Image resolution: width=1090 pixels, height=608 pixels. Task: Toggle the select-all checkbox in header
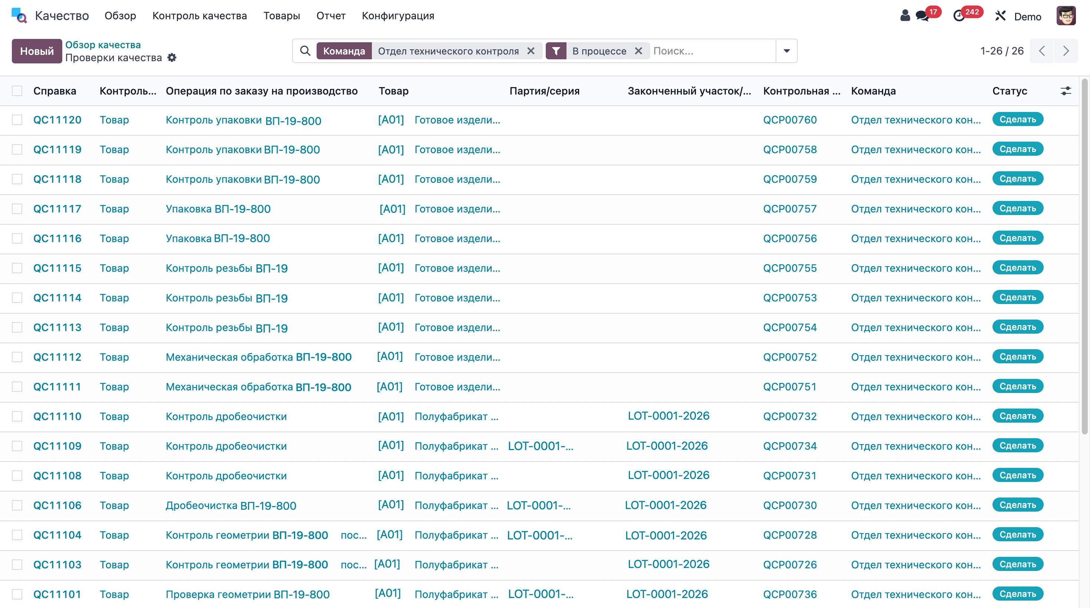(17, 91)
